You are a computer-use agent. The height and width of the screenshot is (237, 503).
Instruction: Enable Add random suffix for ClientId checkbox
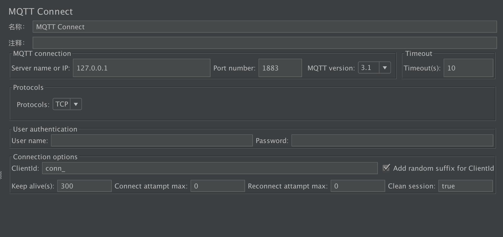click(x=386, y=168)
